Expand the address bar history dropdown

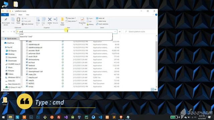115,32
